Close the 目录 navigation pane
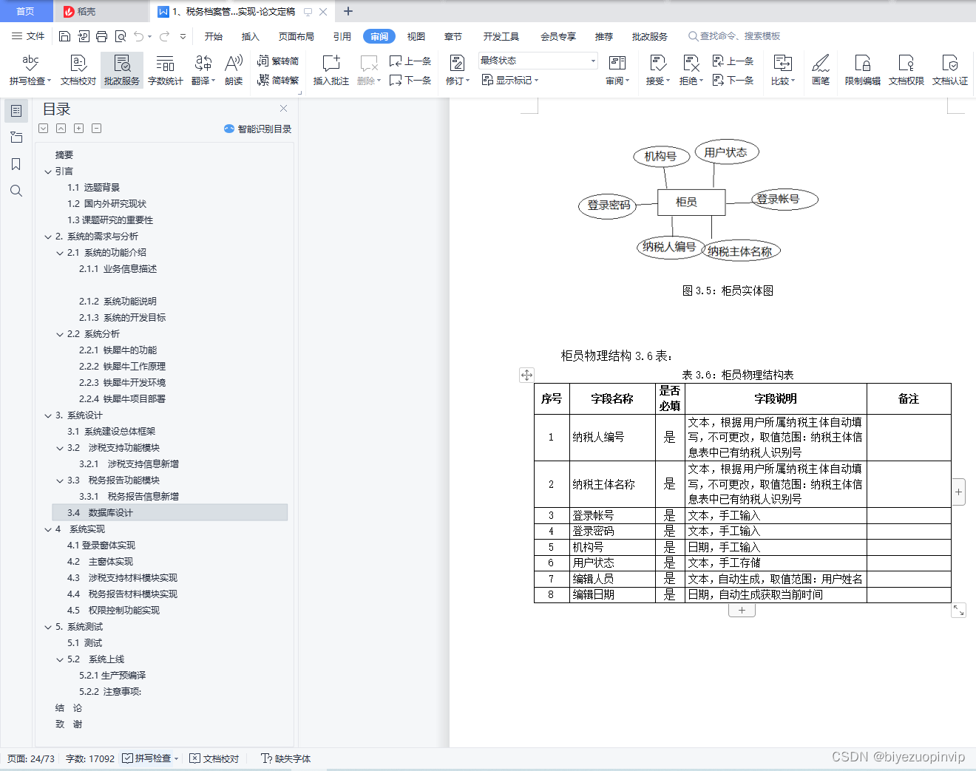 click(283, 109)
